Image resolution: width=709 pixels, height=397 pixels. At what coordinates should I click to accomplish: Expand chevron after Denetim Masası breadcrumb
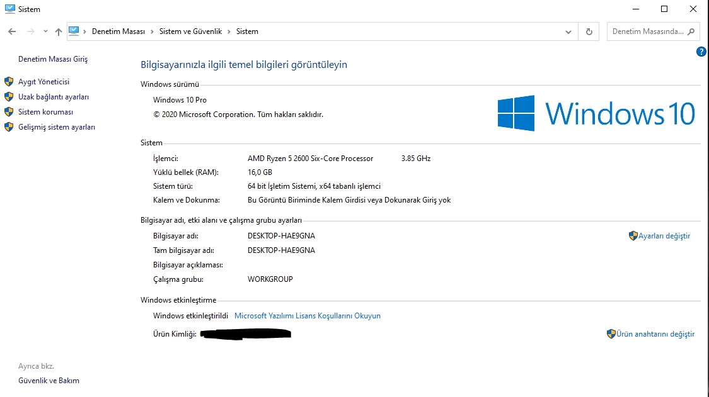[152, 31]
